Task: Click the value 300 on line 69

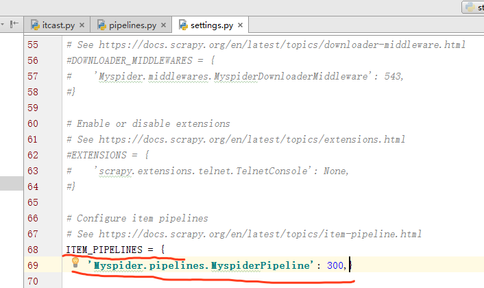Action: coord(335,265)
